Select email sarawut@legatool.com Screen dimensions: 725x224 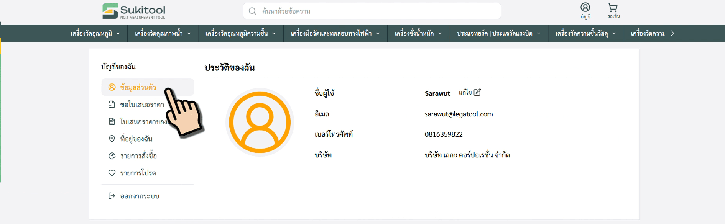click(x=459, y=114)
